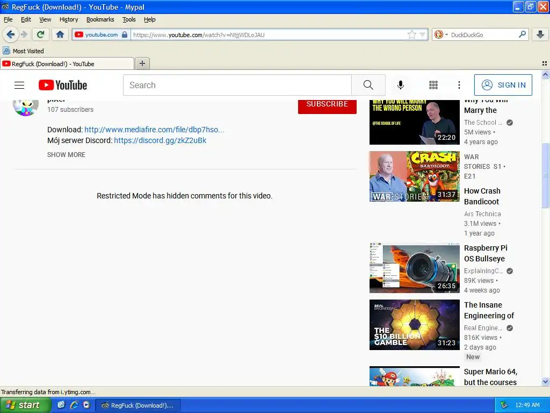Click The Insane Engineering of title
The width and height of the screenshot is (550, 413).
point(489,310)
